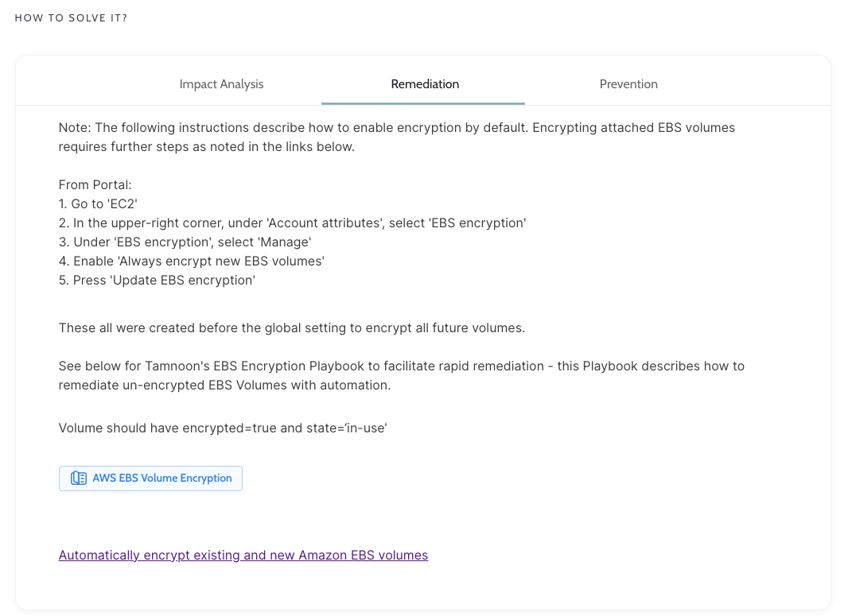
Task: Click the 'From Portal:' label
Action: click(90, 185)
